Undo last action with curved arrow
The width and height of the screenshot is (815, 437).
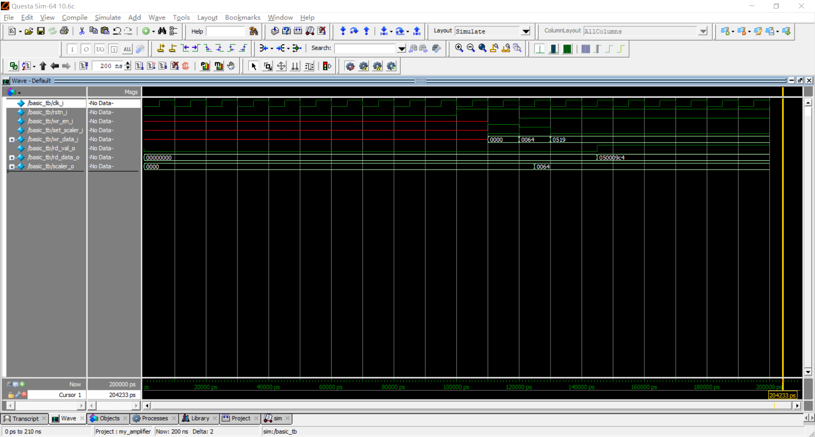[x=117, y=31]
